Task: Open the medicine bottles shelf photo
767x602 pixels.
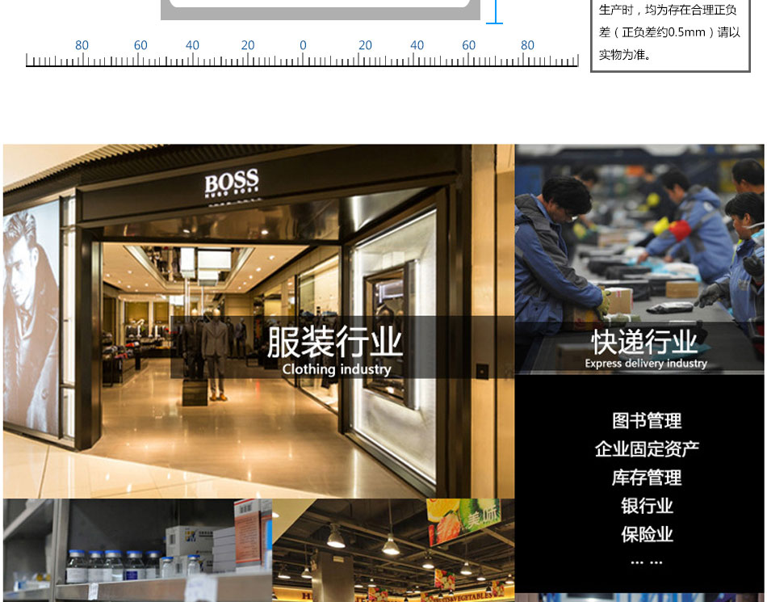Action: [x=137, y=550]
